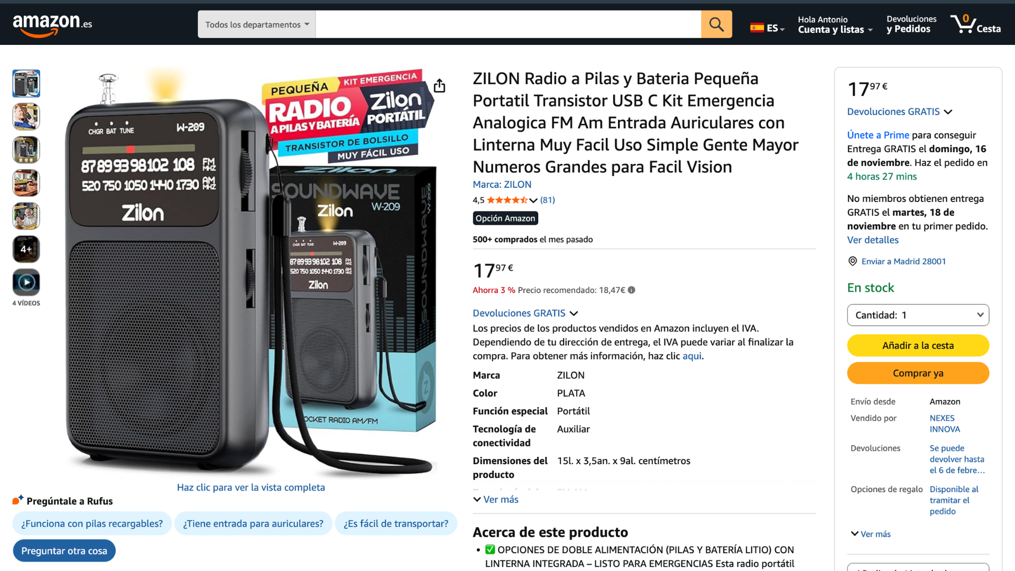This screenshot has height=571, width=1015.
Task: Expand Ver más under product details
Action: coord(495,499)
